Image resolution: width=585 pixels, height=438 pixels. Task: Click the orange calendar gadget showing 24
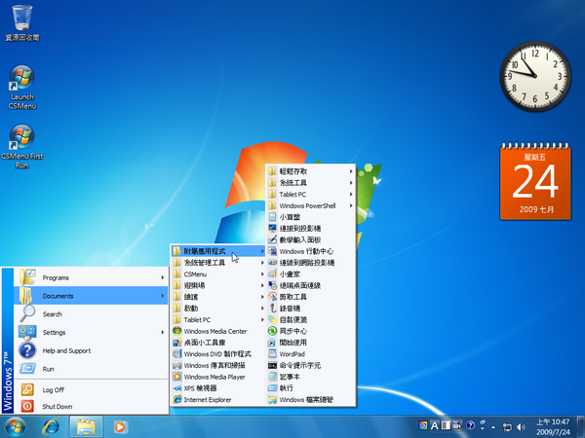coord(535,181)
